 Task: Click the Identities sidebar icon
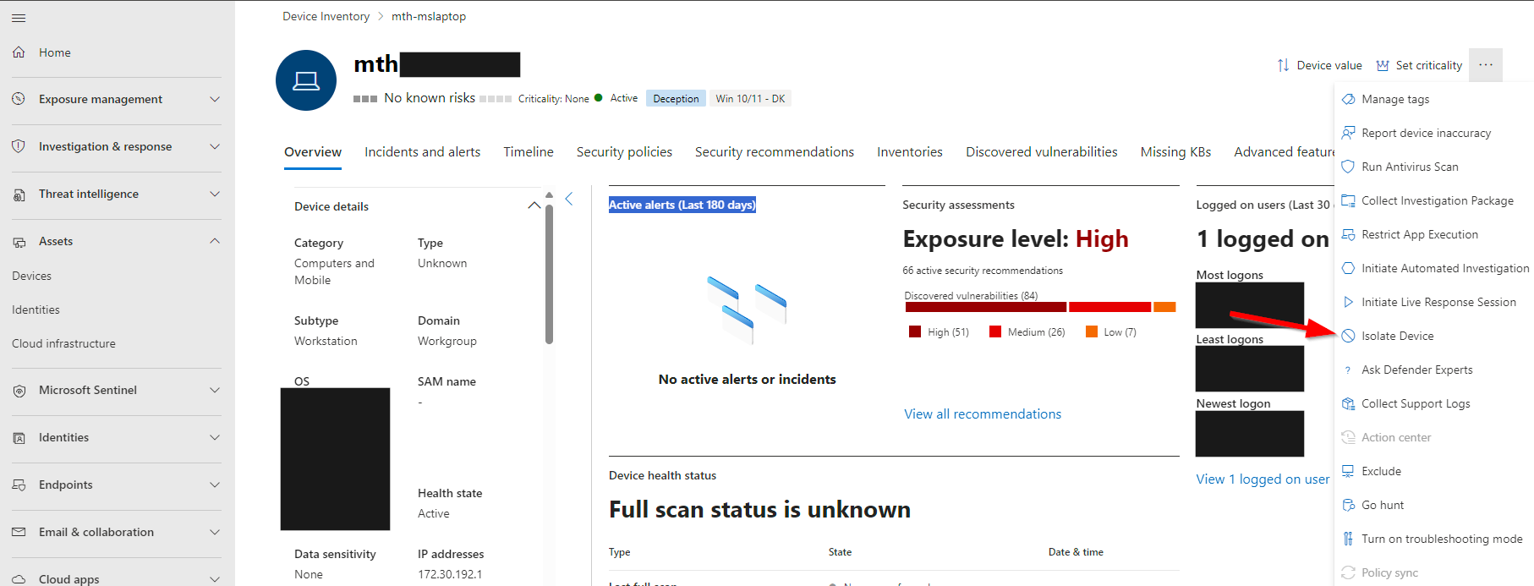[19, 438]
